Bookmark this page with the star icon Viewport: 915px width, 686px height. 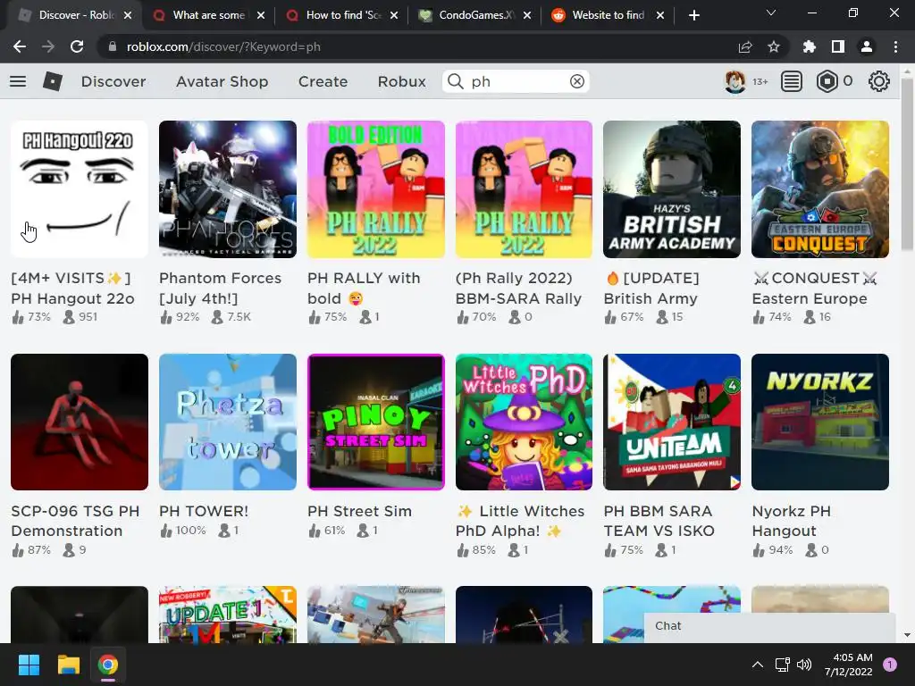(x=774, y=46)
